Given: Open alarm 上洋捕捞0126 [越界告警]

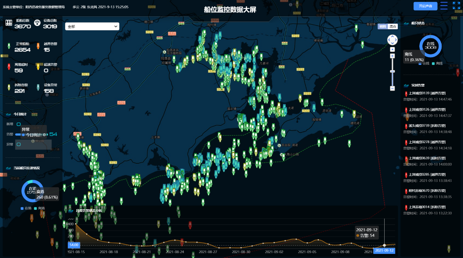Looking at the screenshot, I should pyautogui.click(x=427, y=110).
